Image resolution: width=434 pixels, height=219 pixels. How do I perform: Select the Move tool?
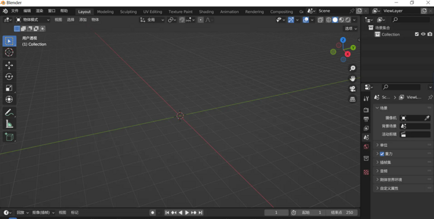9,65
